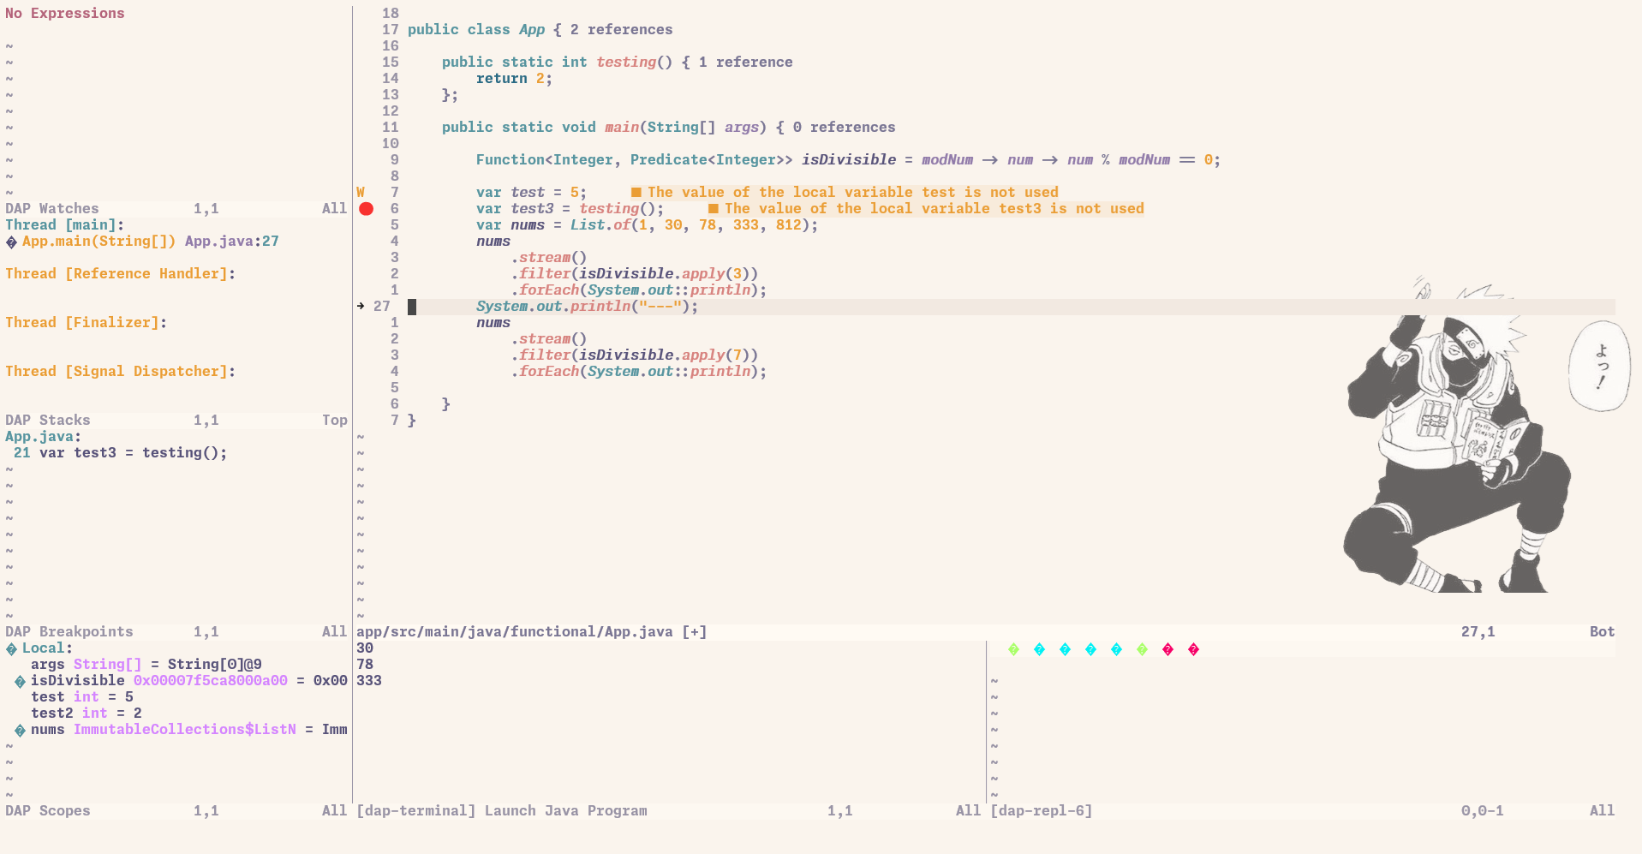Image resolution: width=1642 pixels, height=854 pixels.
Task: Click the step out control, third cyan diamond
Action: (x=1090, y=649)
